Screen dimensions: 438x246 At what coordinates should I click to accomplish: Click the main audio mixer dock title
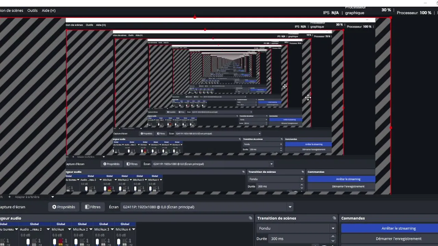click(11, 218)
